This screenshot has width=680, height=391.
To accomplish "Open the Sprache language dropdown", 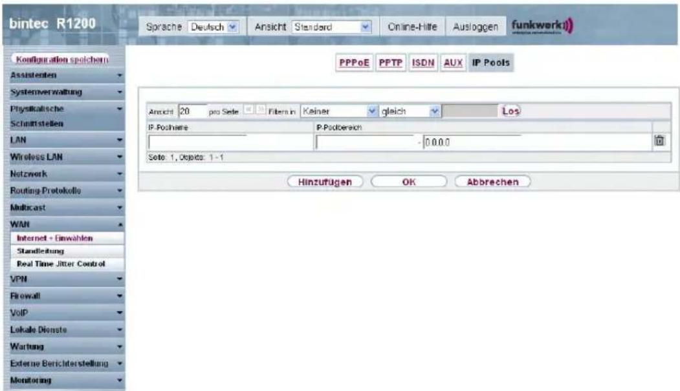I will [214, 27].
